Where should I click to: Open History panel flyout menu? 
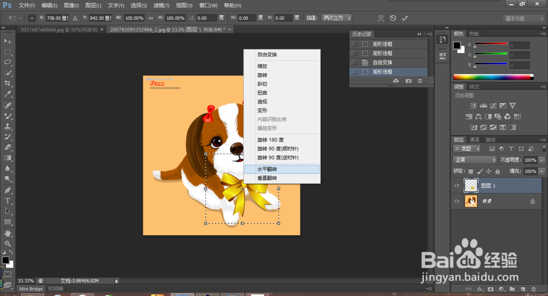[x=429, y=34]
